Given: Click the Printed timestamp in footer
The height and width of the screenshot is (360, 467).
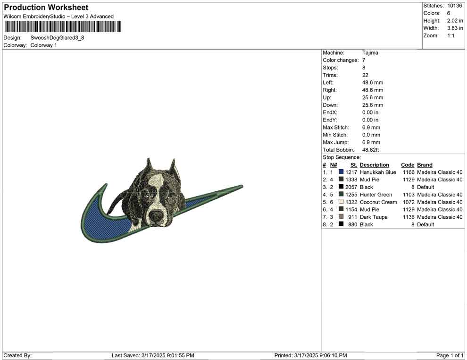Looking at the screenshot, I should (x=311, y=355).
